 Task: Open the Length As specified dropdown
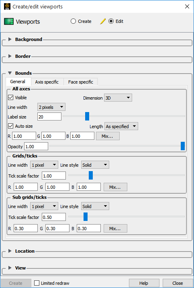121,127
